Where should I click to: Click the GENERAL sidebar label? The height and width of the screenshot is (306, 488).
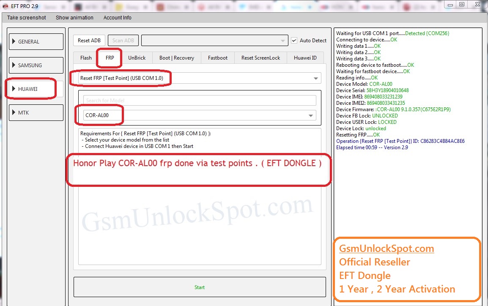29,42
